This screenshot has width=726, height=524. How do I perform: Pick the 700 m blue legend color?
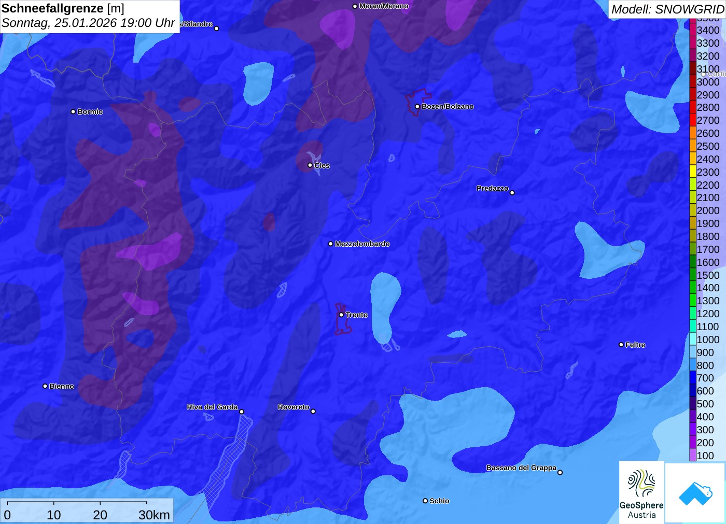(x=693, y=377)
